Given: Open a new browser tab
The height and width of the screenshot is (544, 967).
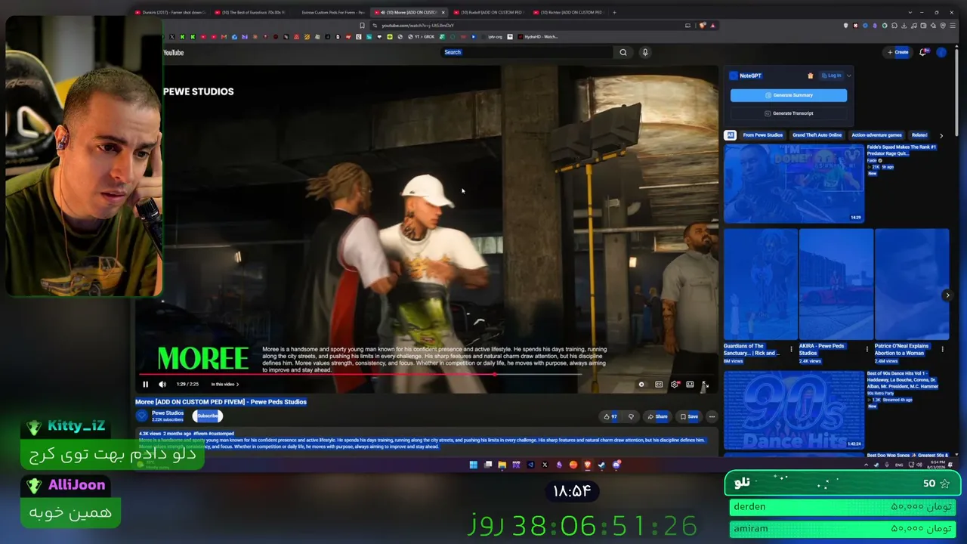Looking at the screenshot, I should pos(614,12).
